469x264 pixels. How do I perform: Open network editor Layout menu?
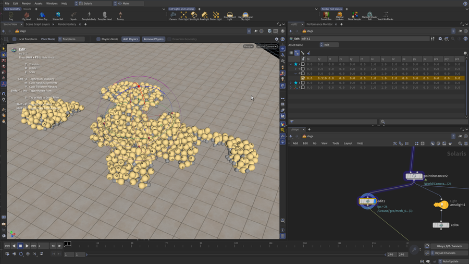(348, 143)
